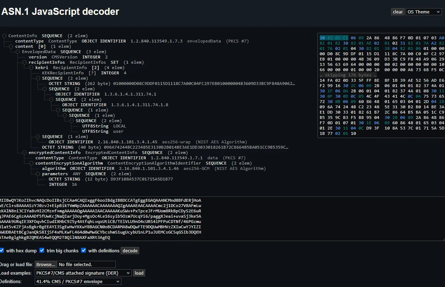Collapse the contentEncryptionAlgorithm node
This screenshot has width=445, height=287.
point(31,163)
